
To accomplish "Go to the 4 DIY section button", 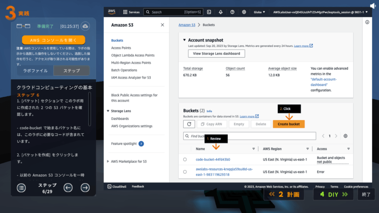I will pyautogui.click(x=333, y=194).
